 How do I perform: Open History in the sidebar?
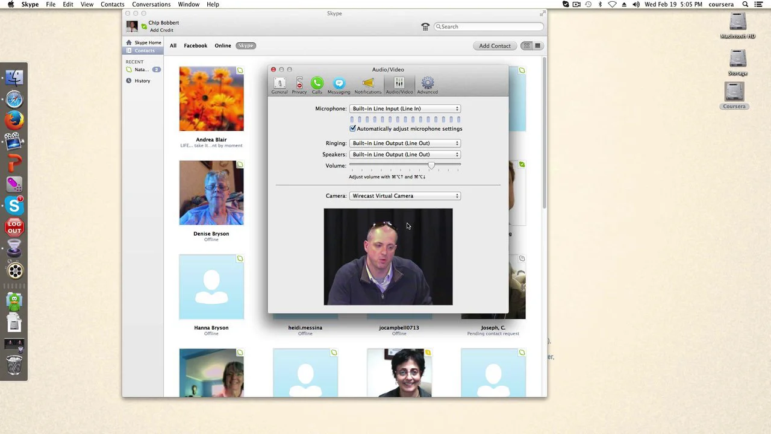(x=142, y=81)
